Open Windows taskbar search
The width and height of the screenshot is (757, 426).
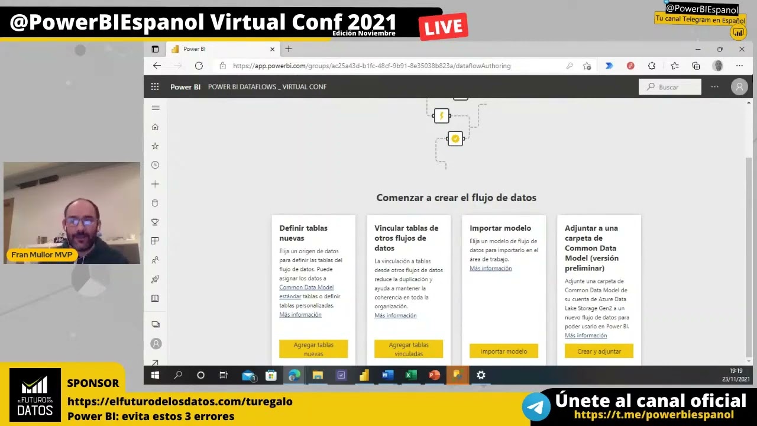(x=178, y=375)
